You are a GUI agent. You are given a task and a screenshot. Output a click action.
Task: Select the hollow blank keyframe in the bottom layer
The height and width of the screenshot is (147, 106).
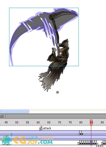(x=97, y=144)
